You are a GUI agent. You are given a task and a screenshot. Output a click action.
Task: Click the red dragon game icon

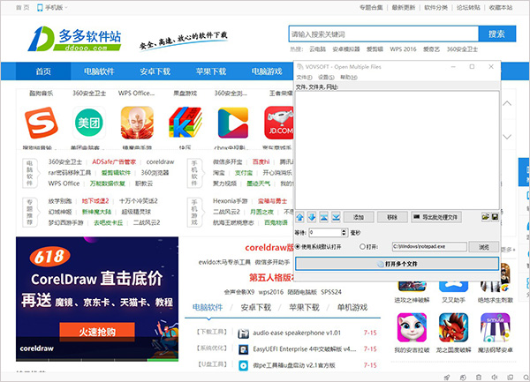453,327
